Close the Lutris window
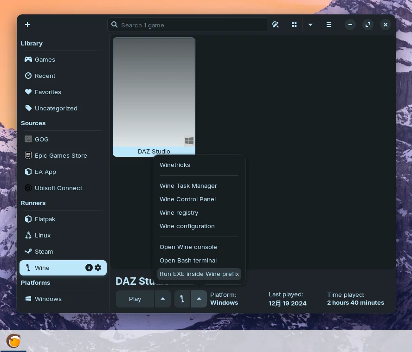Image resolution: width=412 pixels, height=352 pixels. pos(386,25)
